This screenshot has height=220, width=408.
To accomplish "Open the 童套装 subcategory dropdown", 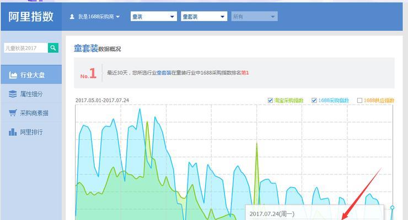I will [x=204, y=16].
